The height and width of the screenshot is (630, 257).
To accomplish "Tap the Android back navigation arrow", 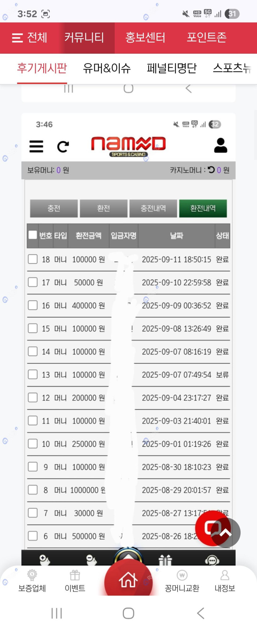I will [x=200, y=613].
